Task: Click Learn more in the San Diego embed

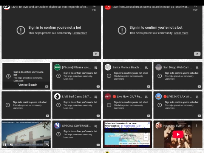Action: coord(170,79)
